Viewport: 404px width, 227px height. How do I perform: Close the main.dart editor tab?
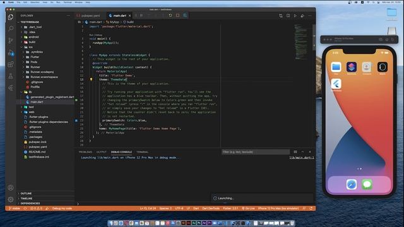tap(130, 16)
